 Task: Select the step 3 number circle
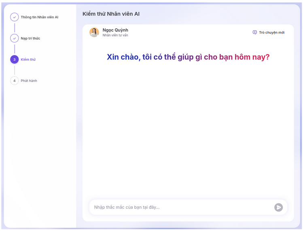pyautogui.click(x=15, y=59)
